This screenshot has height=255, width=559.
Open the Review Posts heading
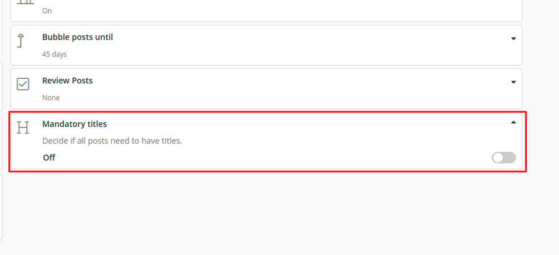click(67, 81)
